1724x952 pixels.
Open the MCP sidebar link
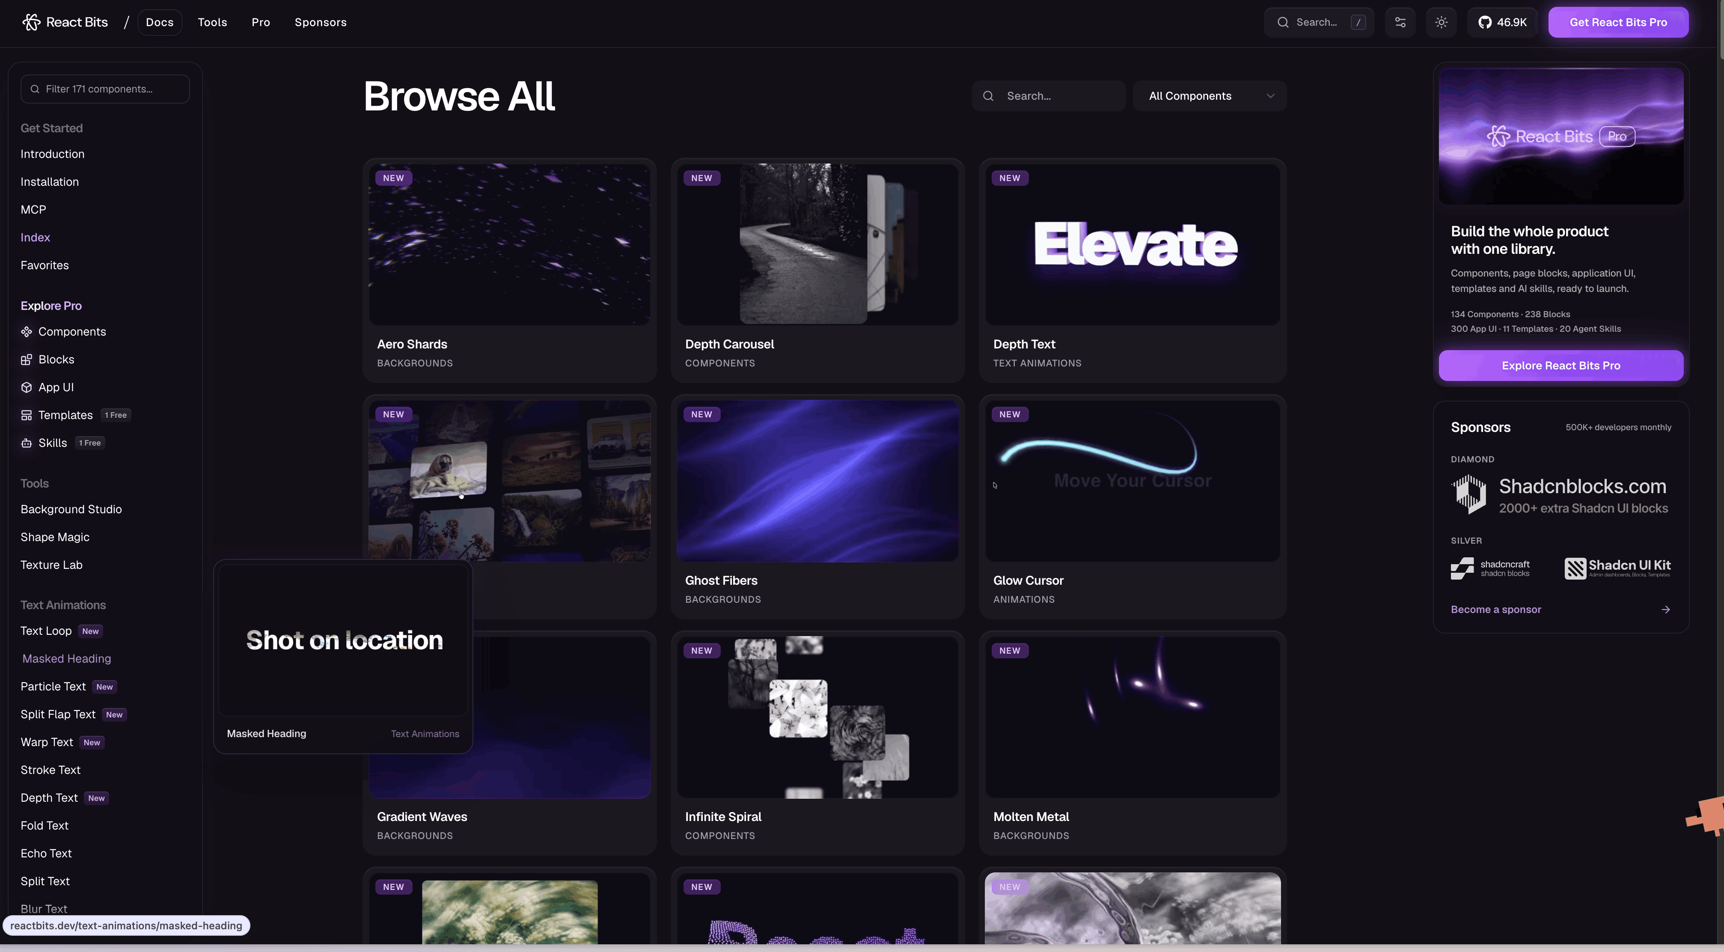click(x=33, y=210)
